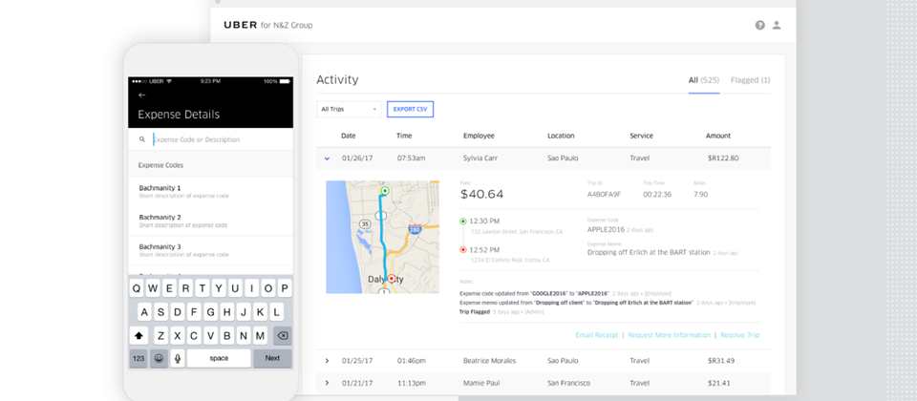Image resolution: width=917 pixels, height=401 pixels.
Task: Click the UBER logo in the header
Action: pyautogui.click(x=241, y=25)
